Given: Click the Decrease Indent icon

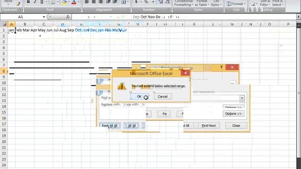Looking at the screenshot, I should 108,2.
